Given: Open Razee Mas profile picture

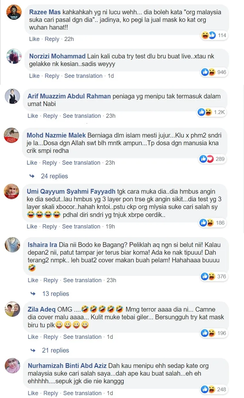Looking at the screenshot, I should point(14,12).
